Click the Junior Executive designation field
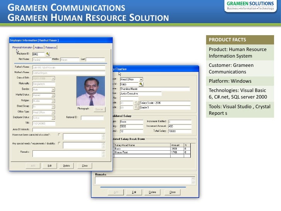This screenshot has height=211, width=281. [x=140, y=94]
